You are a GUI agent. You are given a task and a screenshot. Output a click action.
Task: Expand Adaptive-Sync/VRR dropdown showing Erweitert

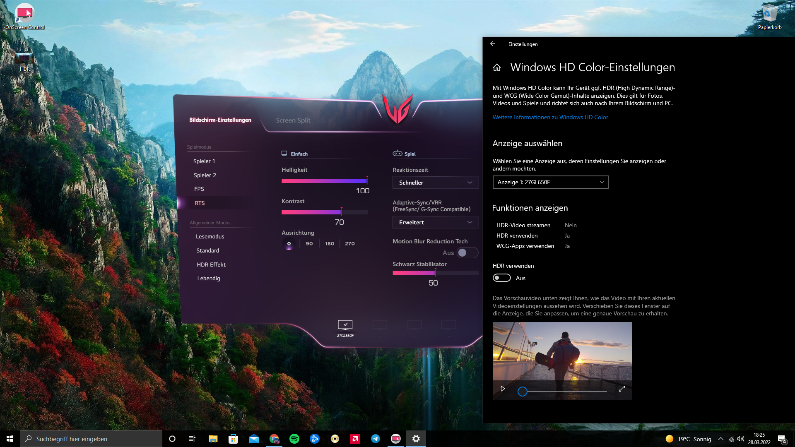point(435,222)
